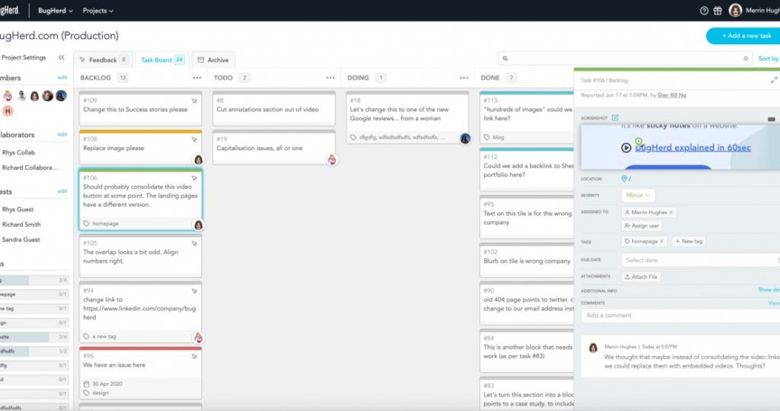Screen dimensions: 780x411
Task: Click homepage tag on task #106
Action: pos(101,224)
